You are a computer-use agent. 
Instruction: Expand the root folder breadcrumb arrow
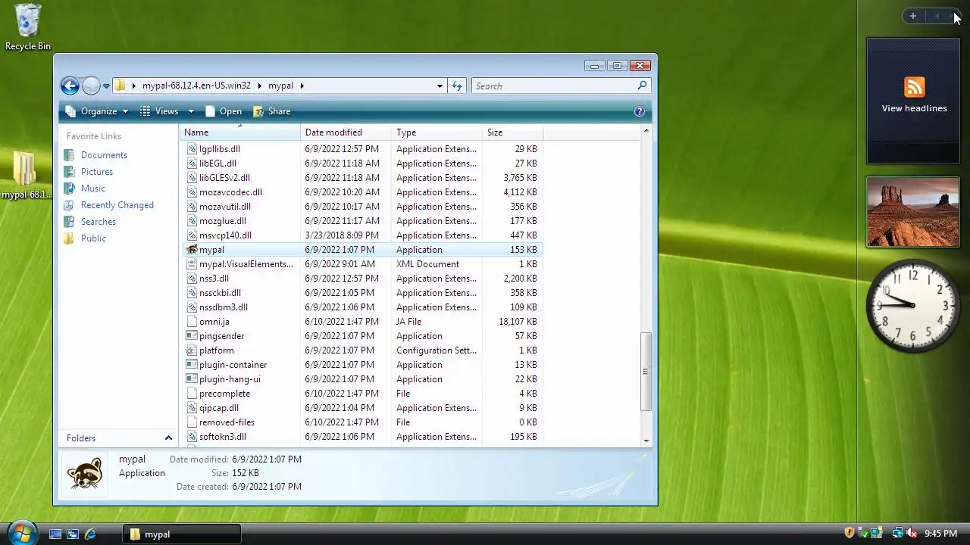[x=134, y=86]
